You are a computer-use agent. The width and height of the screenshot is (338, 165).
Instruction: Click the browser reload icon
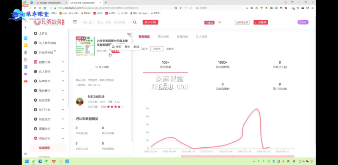(35, 8)
